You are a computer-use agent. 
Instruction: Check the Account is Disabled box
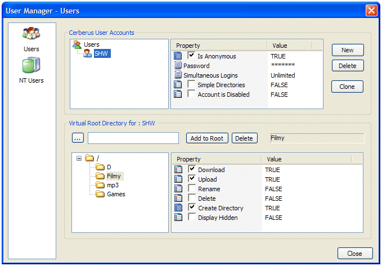(x=191, y=94)
